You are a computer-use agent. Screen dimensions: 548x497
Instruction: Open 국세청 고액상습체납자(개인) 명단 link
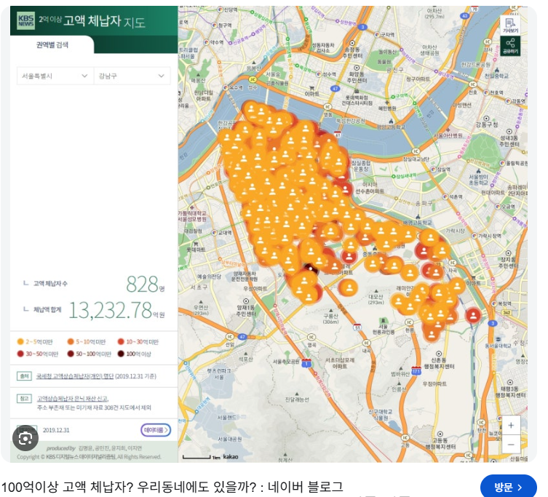pos(75,376)
